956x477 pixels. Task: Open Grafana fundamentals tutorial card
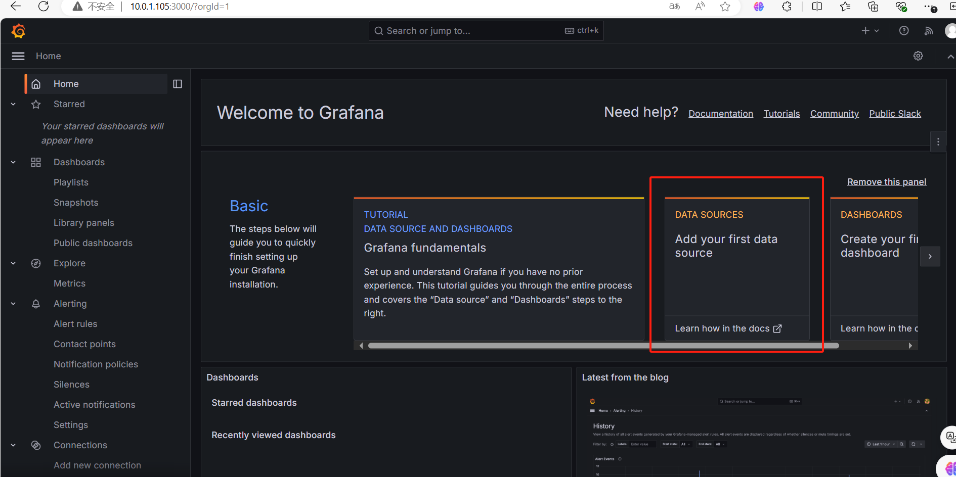pyautogui.click(x=498, y=268)
